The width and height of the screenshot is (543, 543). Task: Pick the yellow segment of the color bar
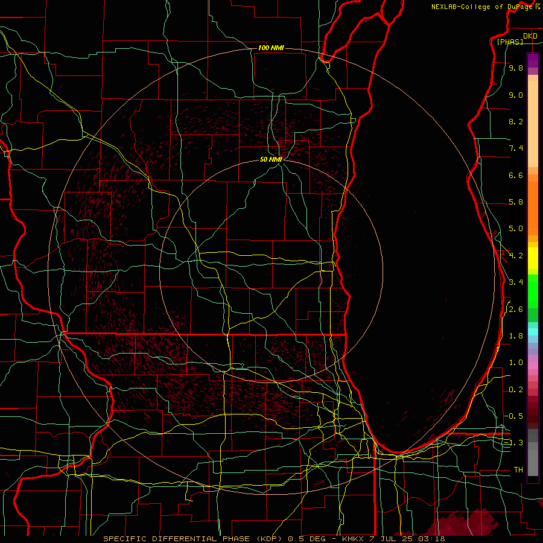533,258
